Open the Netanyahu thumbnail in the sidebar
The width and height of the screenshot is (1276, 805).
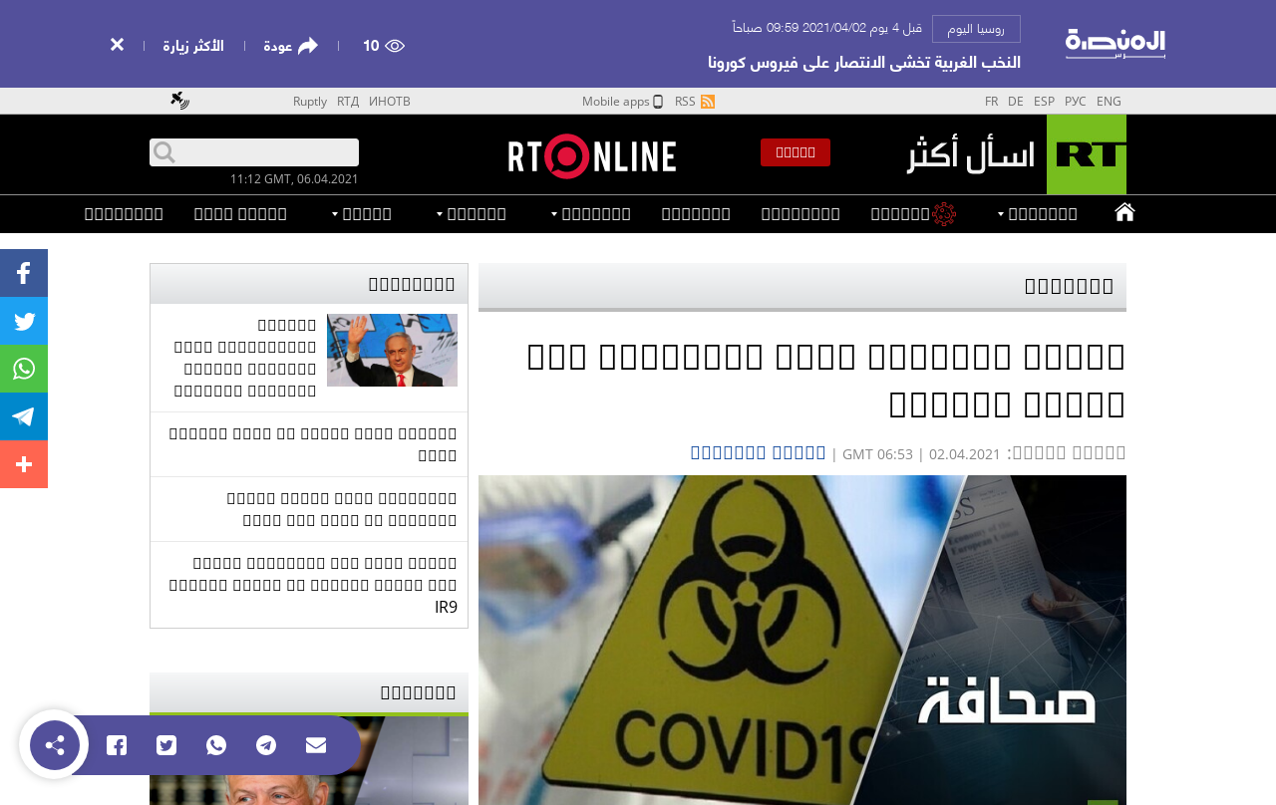pyautogui.click(x=392, y=350)
